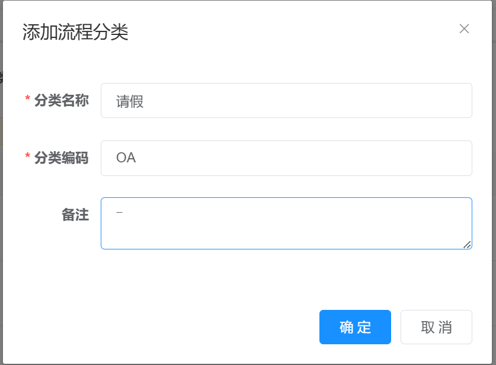Grab the 备注 textarea resize handle
The height and width of the screenshot is (365, 496).
(467, 244)
